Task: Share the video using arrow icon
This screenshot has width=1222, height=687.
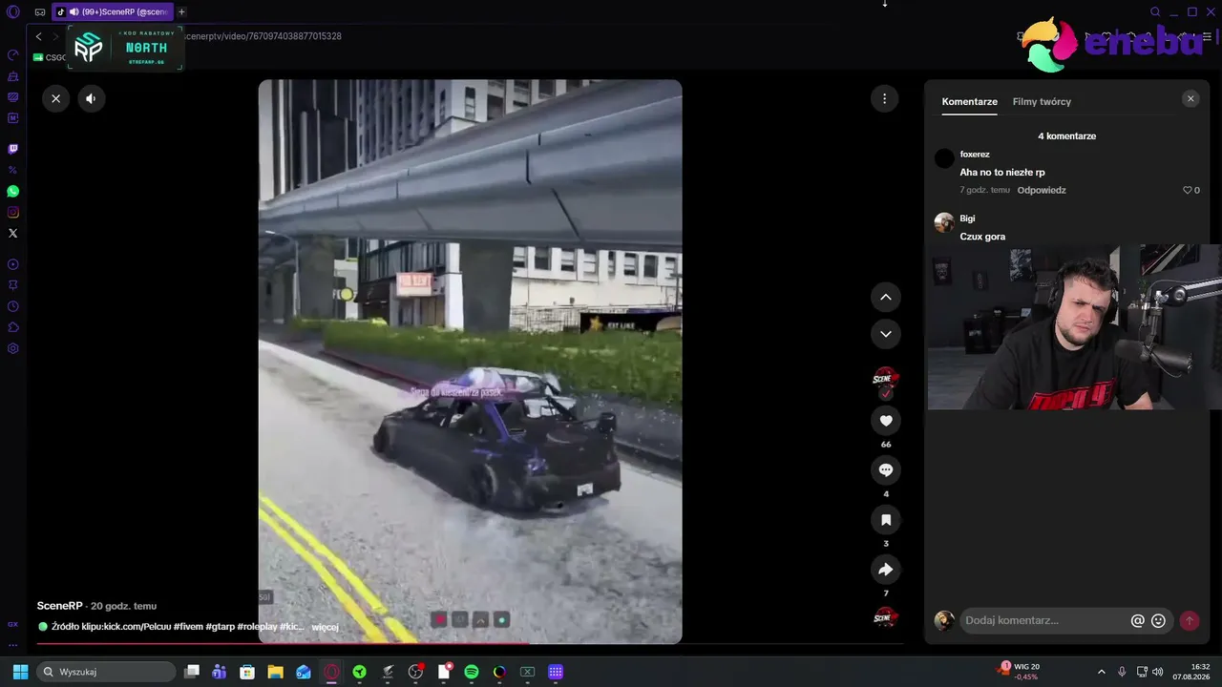Action: click(886, 570)
